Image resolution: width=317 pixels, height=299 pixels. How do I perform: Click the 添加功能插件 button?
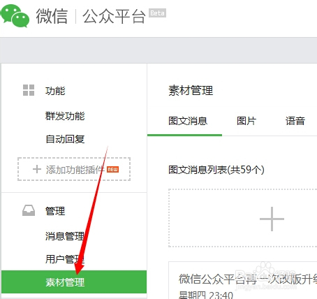pyautogui.click(x=74, y=169)
